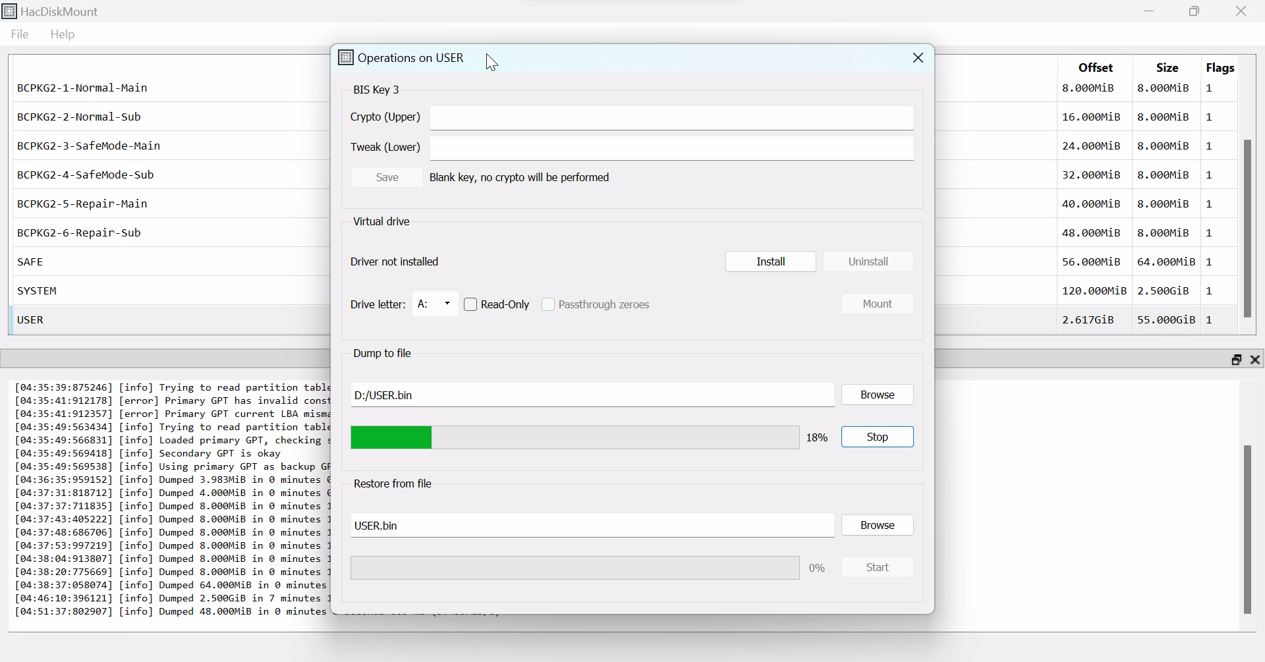The width and height of the screenshot is (1265, 662).
Task: Click the Operations on USER dialog icon
Action: pyautogui.click(x=346, y=58)
